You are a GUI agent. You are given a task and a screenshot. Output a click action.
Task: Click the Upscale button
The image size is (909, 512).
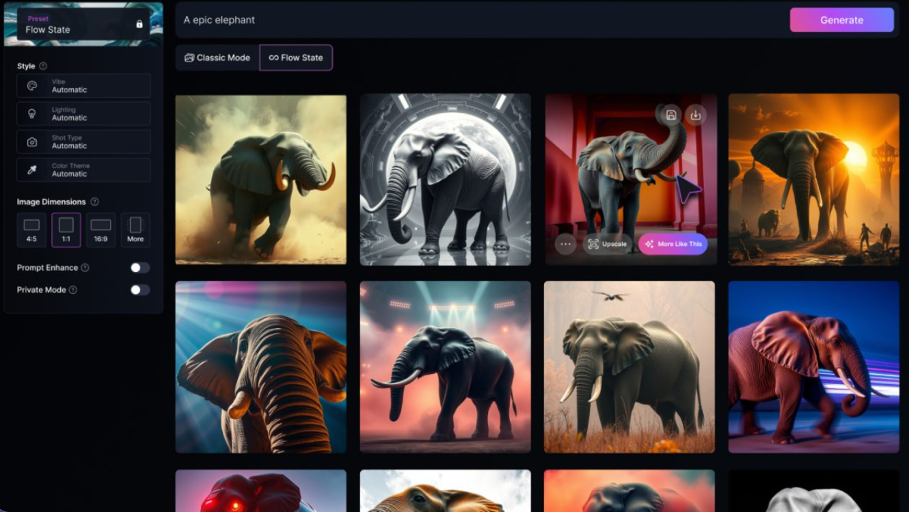pos(607,244)
